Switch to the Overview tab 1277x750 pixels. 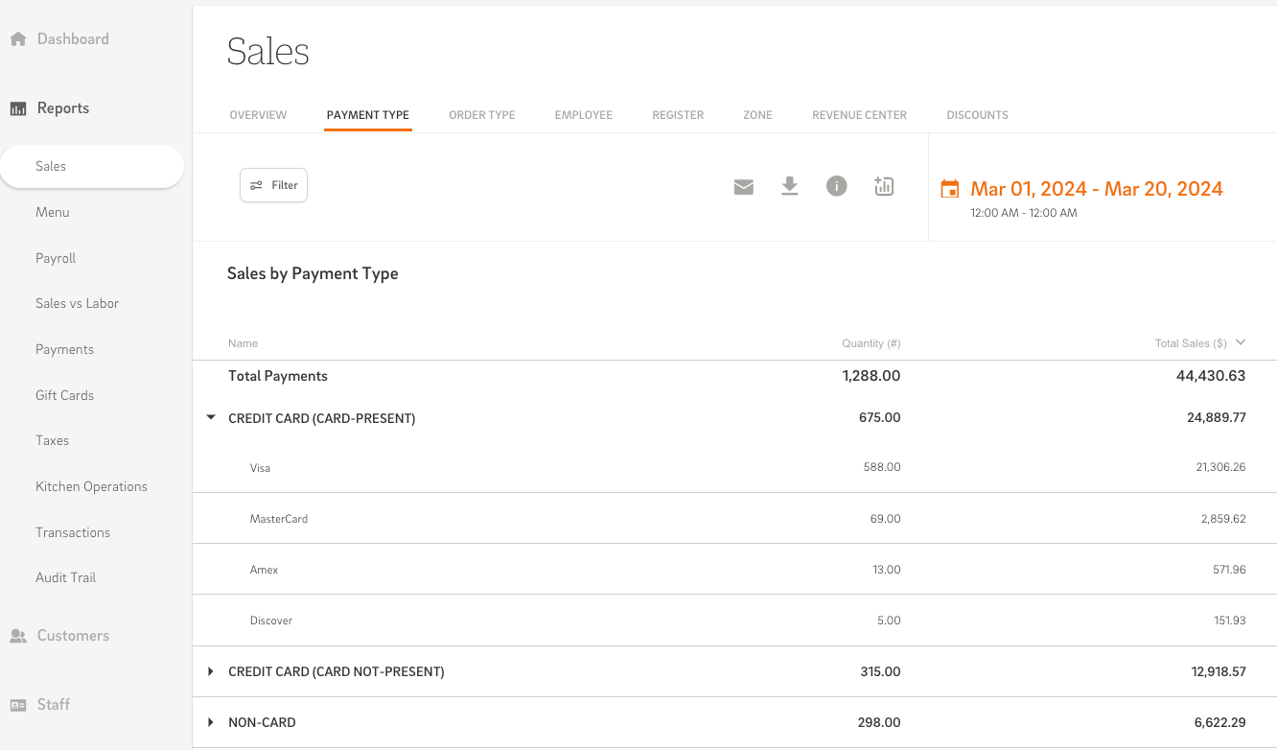[258, 115]
